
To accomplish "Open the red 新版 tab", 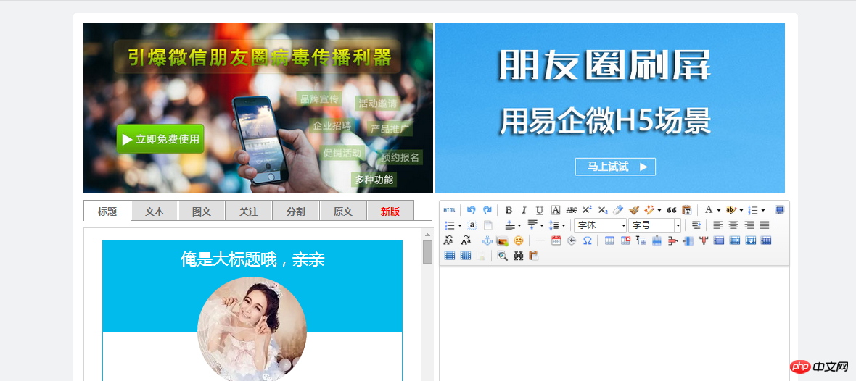I will [x=390, y=212].
